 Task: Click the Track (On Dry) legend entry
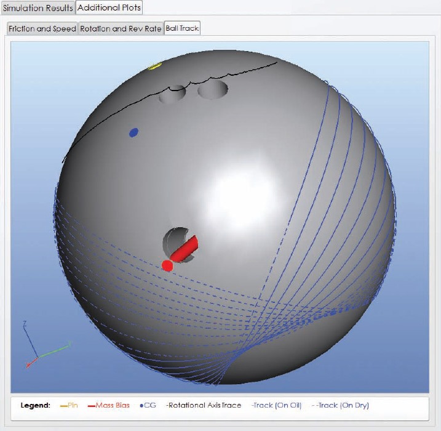click(340, 405)
